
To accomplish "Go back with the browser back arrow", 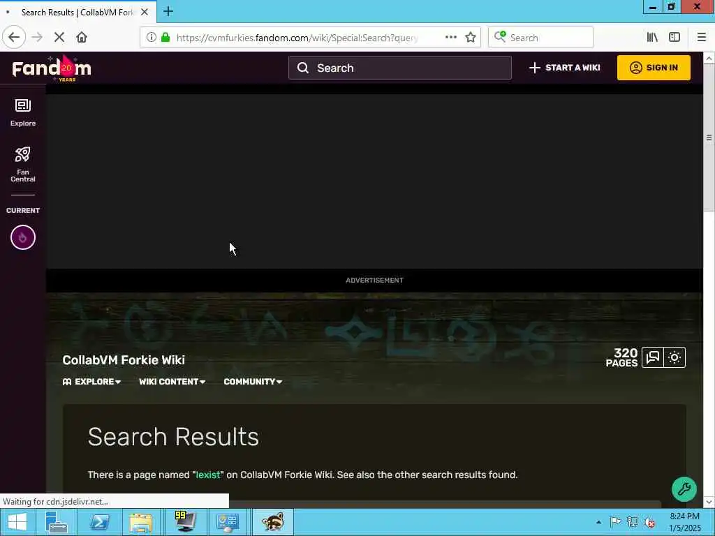I will (x=14, y=38).
